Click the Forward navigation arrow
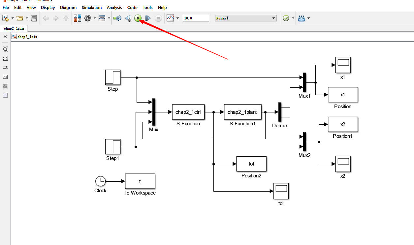The image size is (414, 245). (55, 18)
